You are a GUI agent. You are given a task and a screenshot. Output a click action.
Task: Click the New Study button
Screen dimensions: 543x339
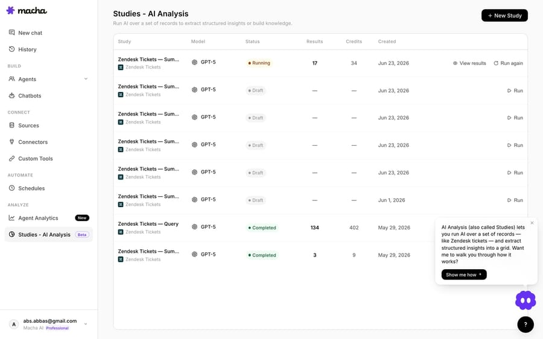[504, 16]
